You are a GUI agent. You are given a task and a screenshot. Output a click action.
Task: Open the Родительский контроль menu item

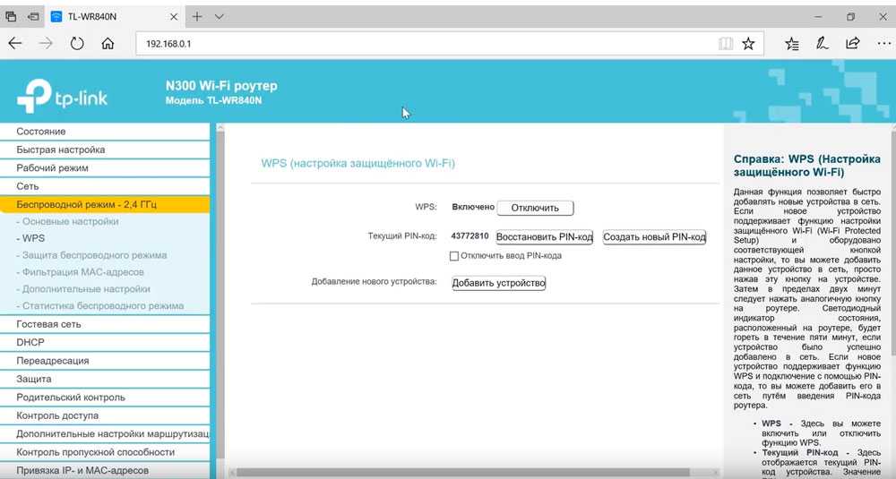coord(71,398)
